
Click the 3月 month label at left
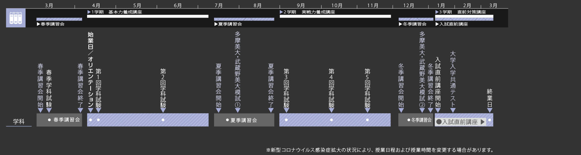pos(49,6)
